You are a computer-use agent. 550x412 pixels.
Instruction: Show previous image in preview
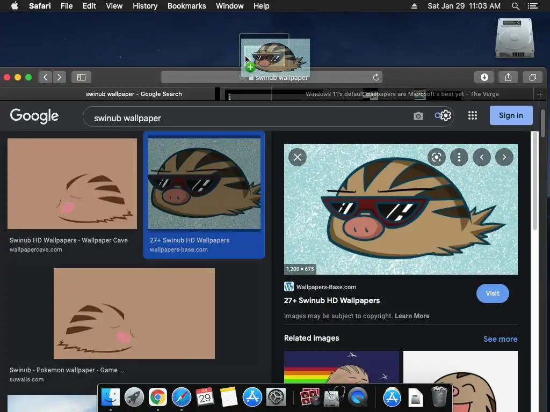click(x=482, y=157)
